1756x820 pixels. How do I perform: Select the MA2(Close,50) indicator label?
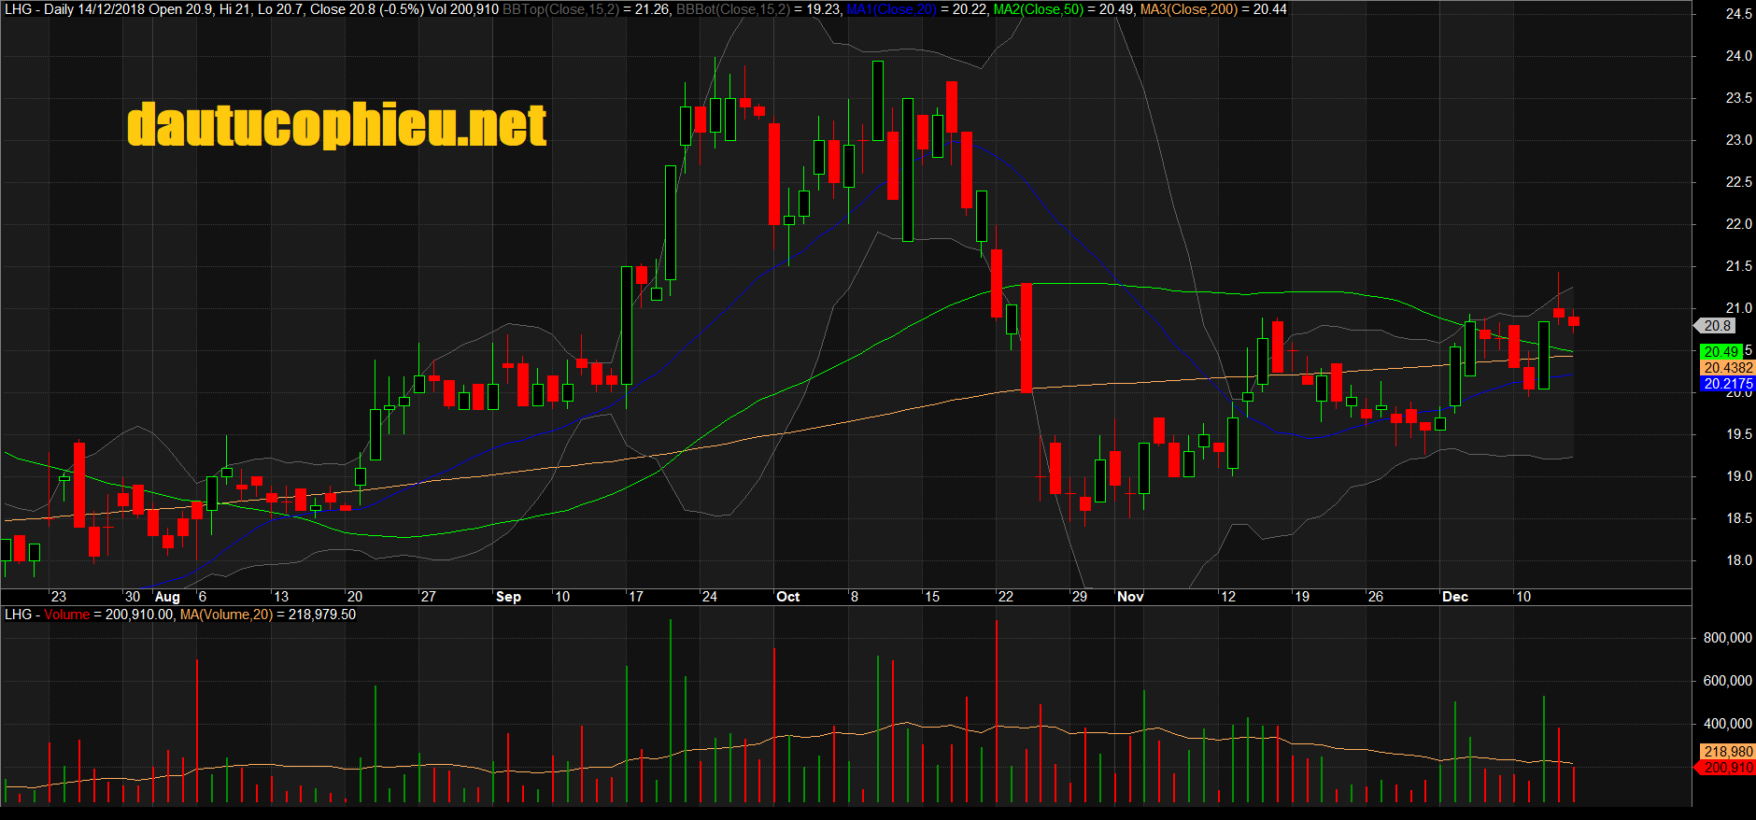(x=1039, y=9)
